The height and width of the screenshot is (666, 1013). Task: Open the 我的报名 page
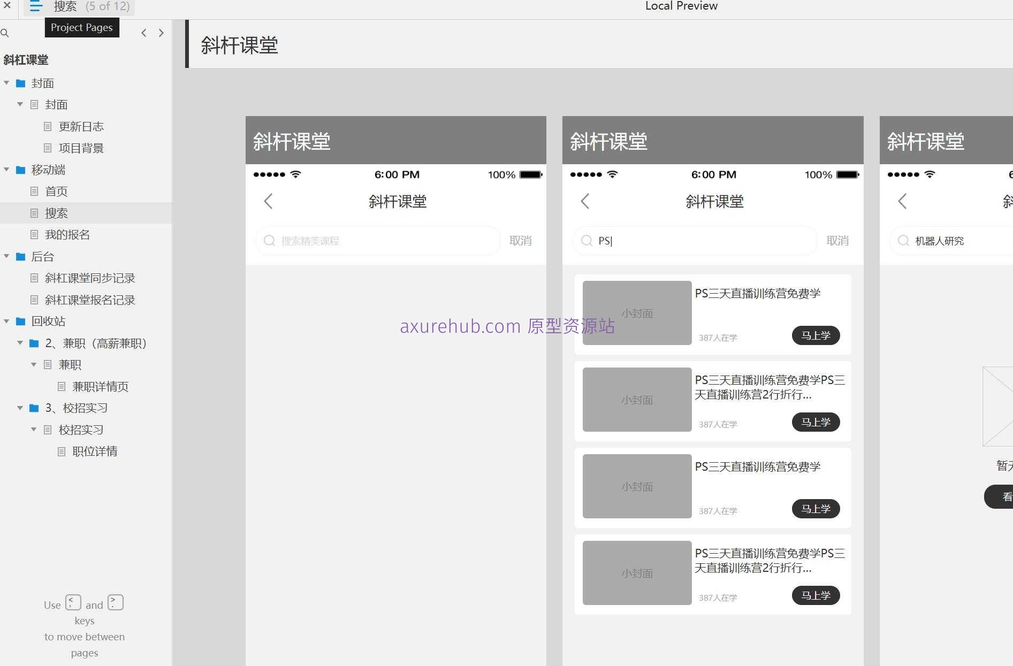pos(67,235)
